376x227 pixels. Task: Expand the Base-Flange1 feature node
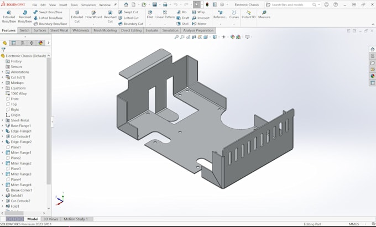pyautogui.click(x=2, y=126)
